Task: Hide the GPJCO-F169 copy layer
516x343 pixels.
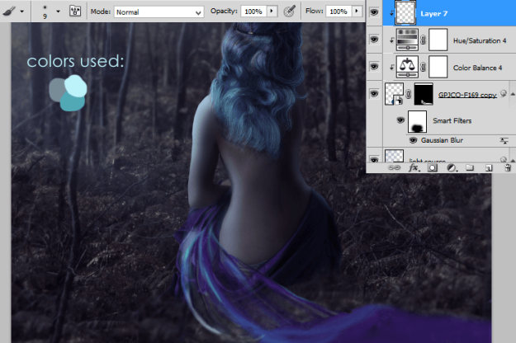Action: 374,94
